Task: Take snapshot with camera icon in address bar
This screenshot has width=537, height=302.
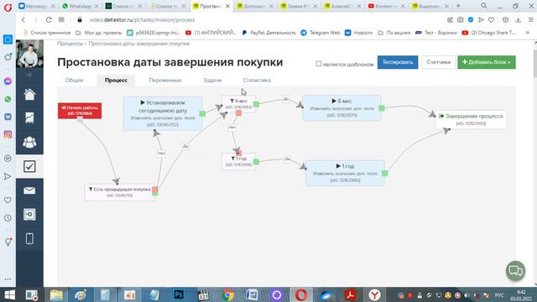Action: click(x=461, y=20)
